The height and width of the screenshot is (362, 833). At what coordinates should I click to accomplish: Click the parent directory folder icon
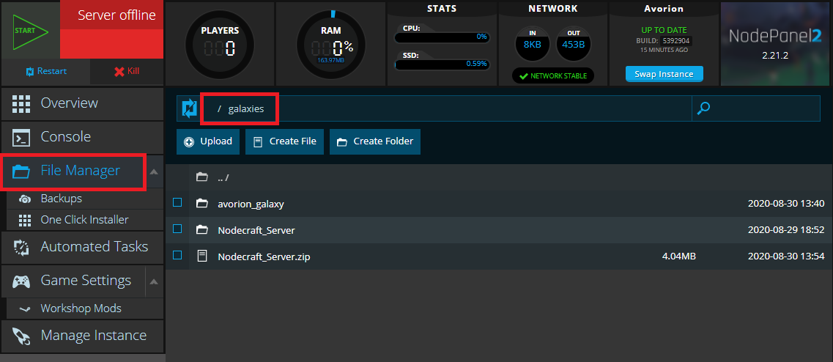pyautogui.click(x=201, y=177)
